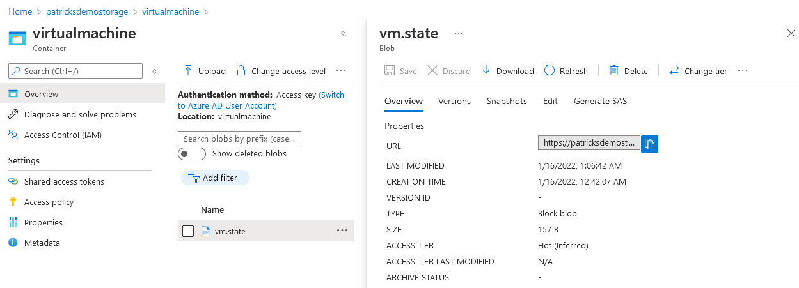Viewport: 799px width, 288px height.
Task: Click the virtualmachine container icon
Action: coord(17,38)
